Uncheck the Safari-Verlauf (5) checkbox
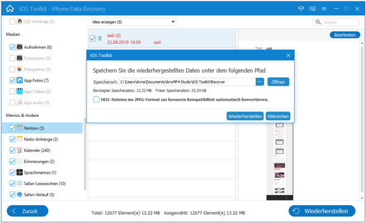 click(12, 194)
